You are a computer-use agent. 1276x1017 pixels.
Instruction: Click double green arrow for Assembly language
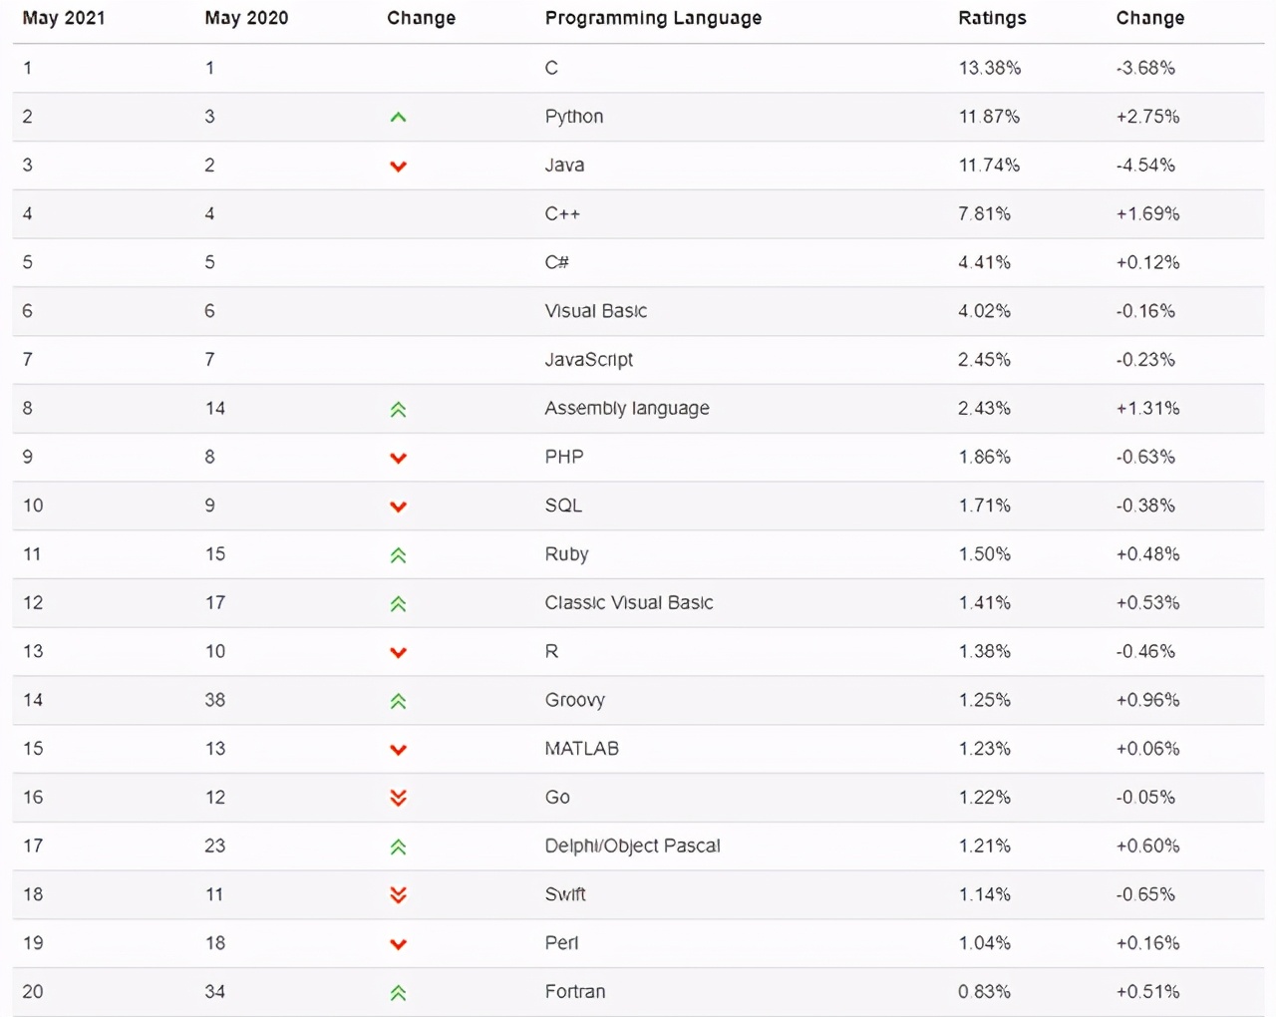[398, 409]
